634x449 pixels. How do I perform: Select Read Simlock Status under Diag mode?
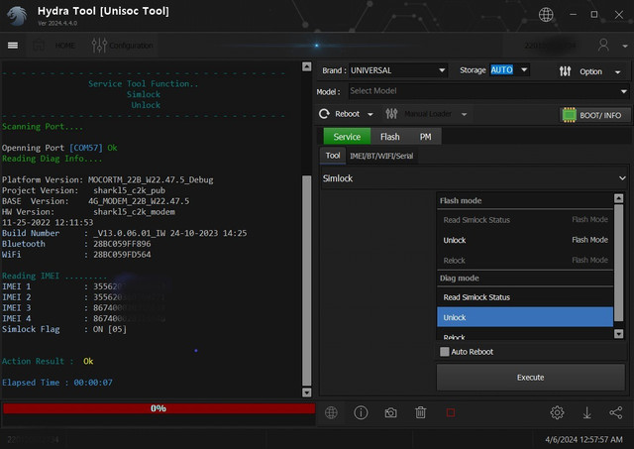[525, 297]
